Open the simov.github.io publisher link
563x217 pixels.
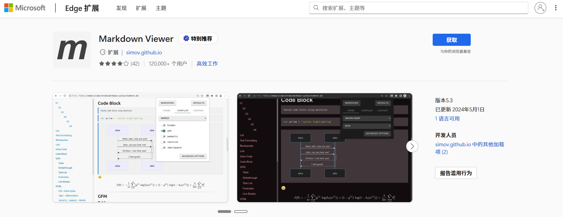(x=144, y=53)
